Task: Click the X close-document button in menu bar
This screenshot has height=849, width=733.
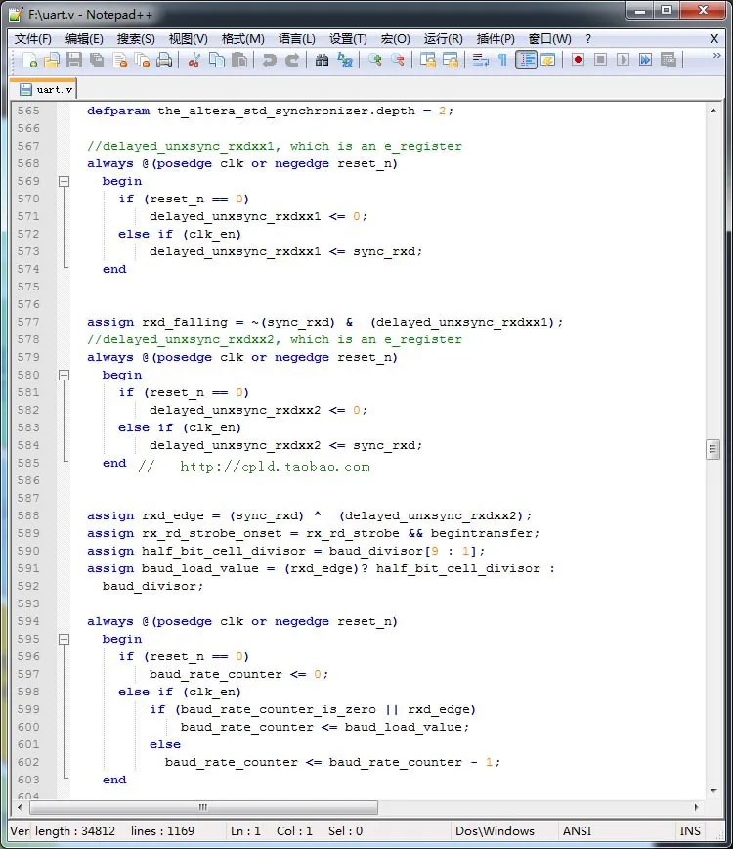Action: [x=714, y=39]
